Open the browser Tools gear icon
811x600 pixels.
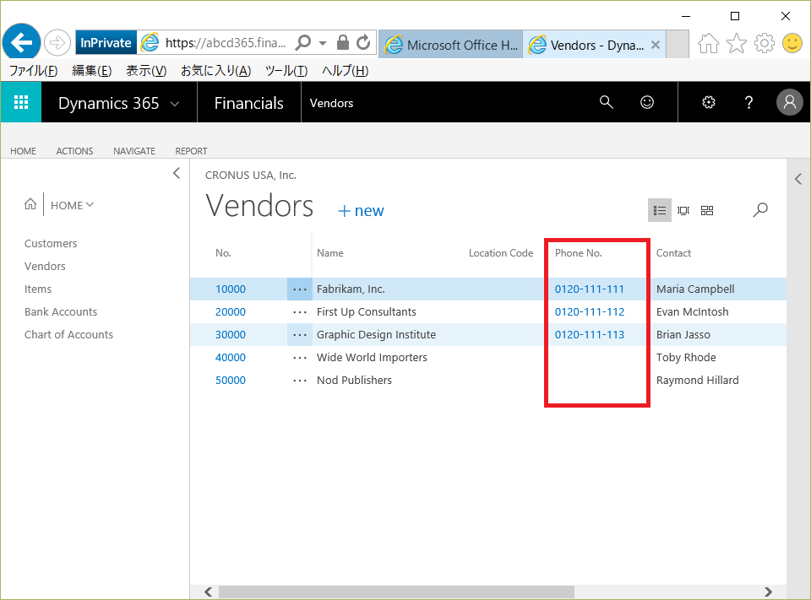click(x=764, y=43)
